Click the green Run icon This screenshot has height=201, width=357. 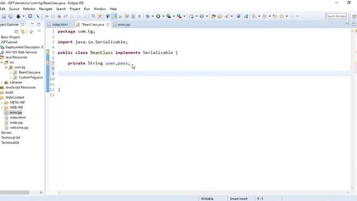(x=158, y=16)
